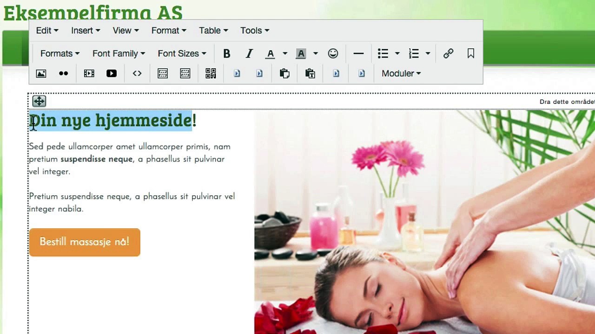This screenshot has height=334, width=595.
Task: Click the "Din nye hjemmeside!" heading
Action: point(113,121)
